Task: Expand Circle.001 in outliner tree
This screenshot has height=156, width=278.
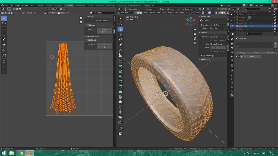Action: (234, 23)
